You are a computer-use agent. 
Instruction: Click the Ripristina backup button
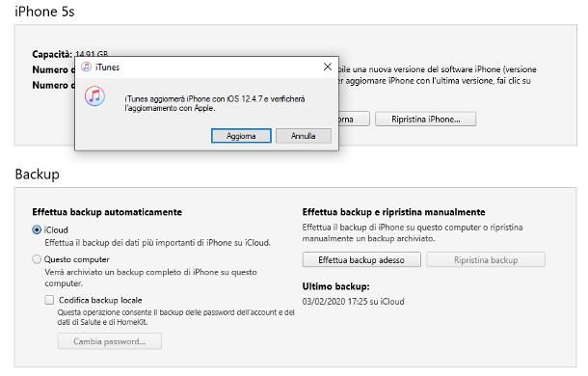(x=486, y=259)
